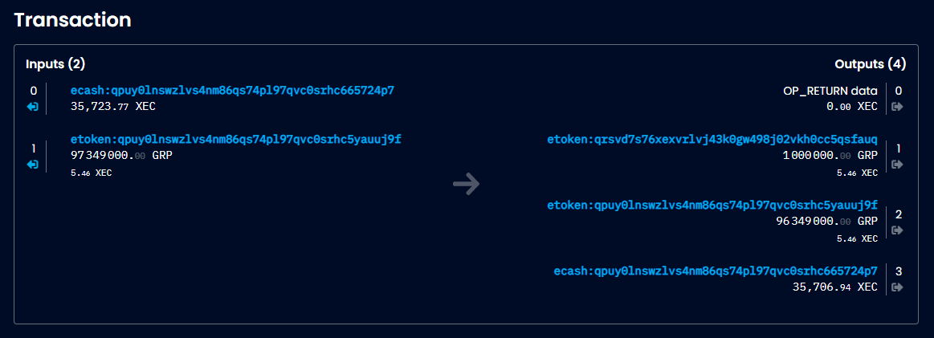Open the etoken:qrsvd7s76x address in output 1
This screenshot has width=934, height=338.
click(712, 140)
